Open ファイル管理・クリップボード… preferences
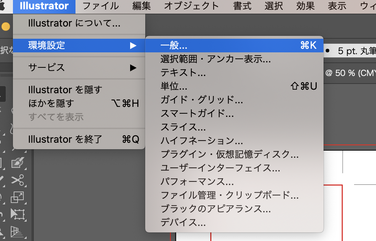376x241 pixels. point(234,195)
